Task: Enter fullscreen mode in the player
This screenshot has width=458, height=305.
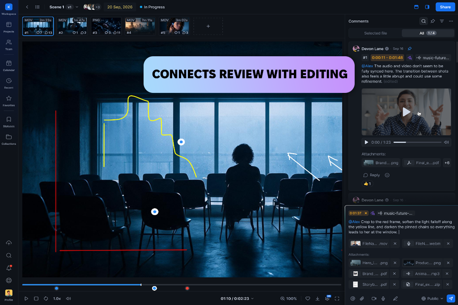Action: (337, 298)
